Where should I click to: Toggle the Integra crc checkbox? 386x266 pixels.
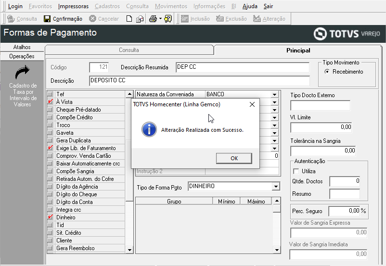coord(50,209)
